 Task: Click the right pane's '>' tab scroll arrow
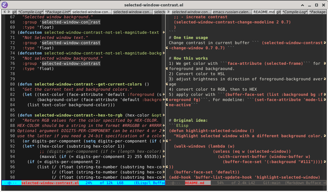pos(168,12)
